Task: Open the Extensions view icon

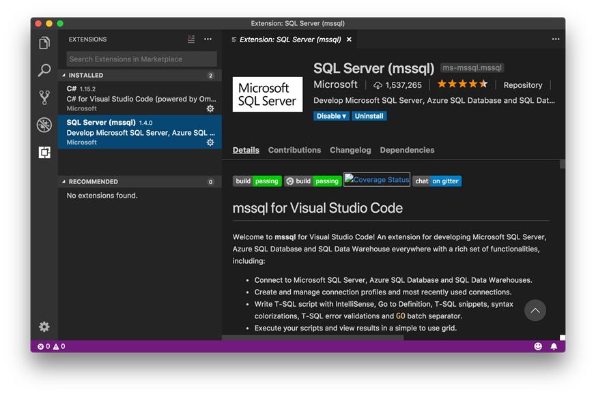Action: click(x=44, y=152)
